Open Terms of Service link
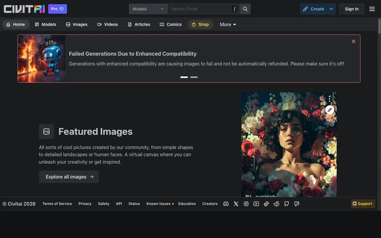The image size is (381, 238). tap(57, 204)
